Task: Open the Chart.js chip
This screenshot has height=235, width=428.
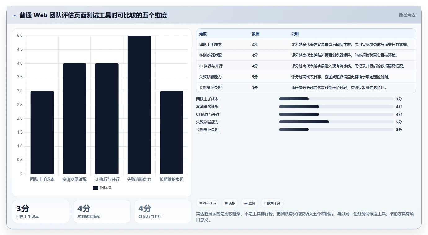Action: 208,203
